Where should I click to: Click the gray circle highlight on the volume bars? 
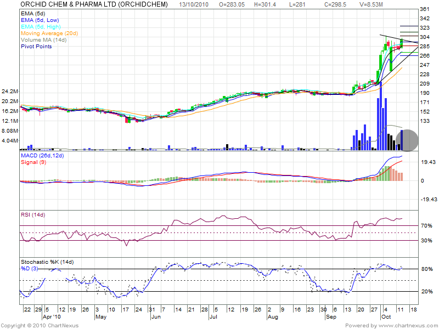(407, 140)
